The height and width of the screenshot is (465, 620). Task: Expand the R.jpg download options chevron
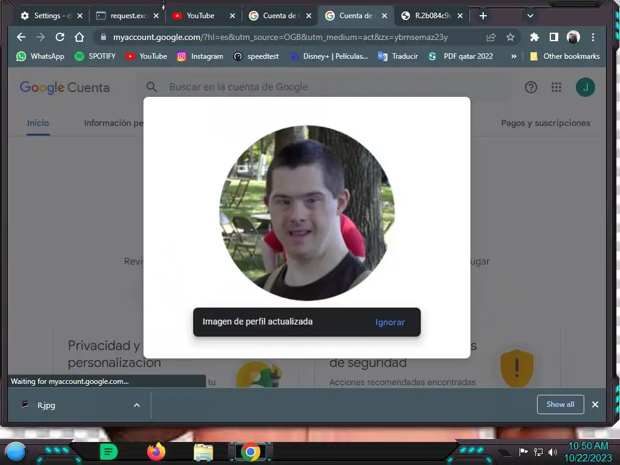click(x=137, y=405)
